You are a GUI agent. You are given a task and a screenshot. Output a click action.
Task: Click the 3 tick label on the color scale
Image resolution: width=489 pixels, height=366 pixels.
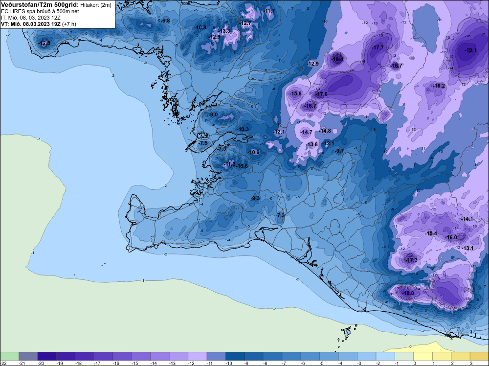coord(471,363)
